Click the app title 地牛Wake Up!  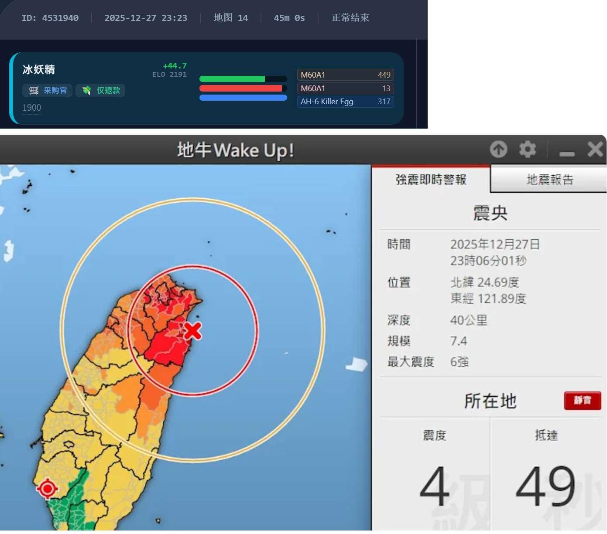236,150
